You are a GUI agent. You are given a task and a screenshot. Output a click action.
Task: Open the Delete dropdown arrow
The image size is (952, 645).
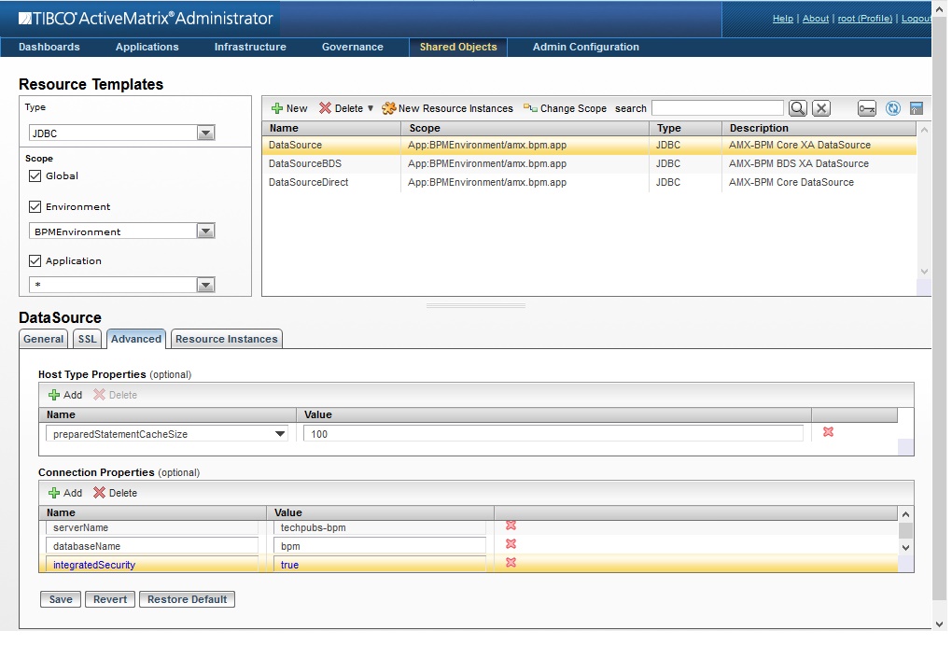click(x=371, y=108)
